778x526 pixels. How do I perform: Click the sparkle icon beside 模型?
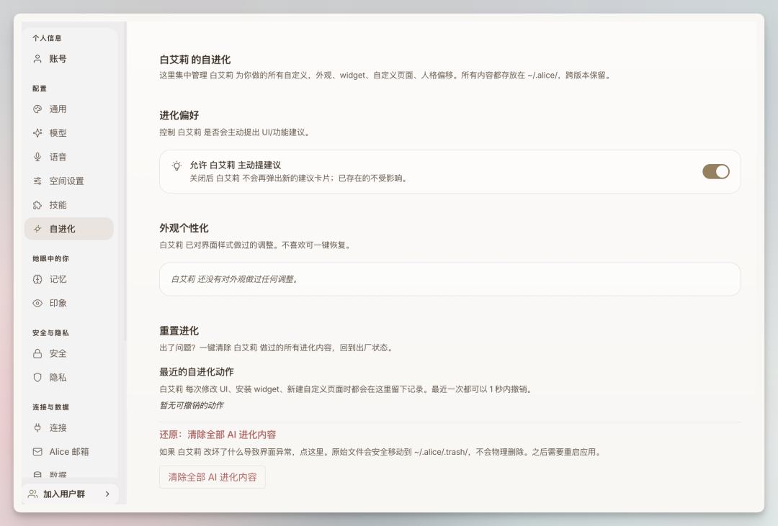click(x=37, y=133)
